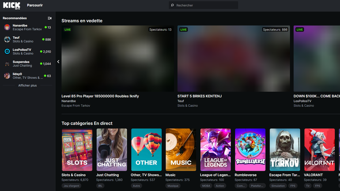Image resolution: width=340 pixels, height=191 pixels.
Task: Go to previous featured stream arrow
Action: tap(58, 62)
